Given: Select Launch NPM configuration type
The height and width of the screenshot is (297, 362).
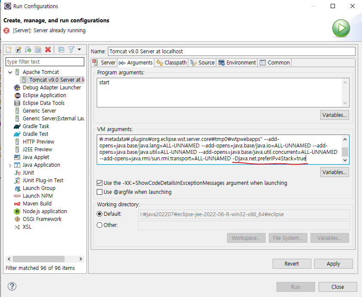Looking at the screenshot, I should tap(38, 196).
